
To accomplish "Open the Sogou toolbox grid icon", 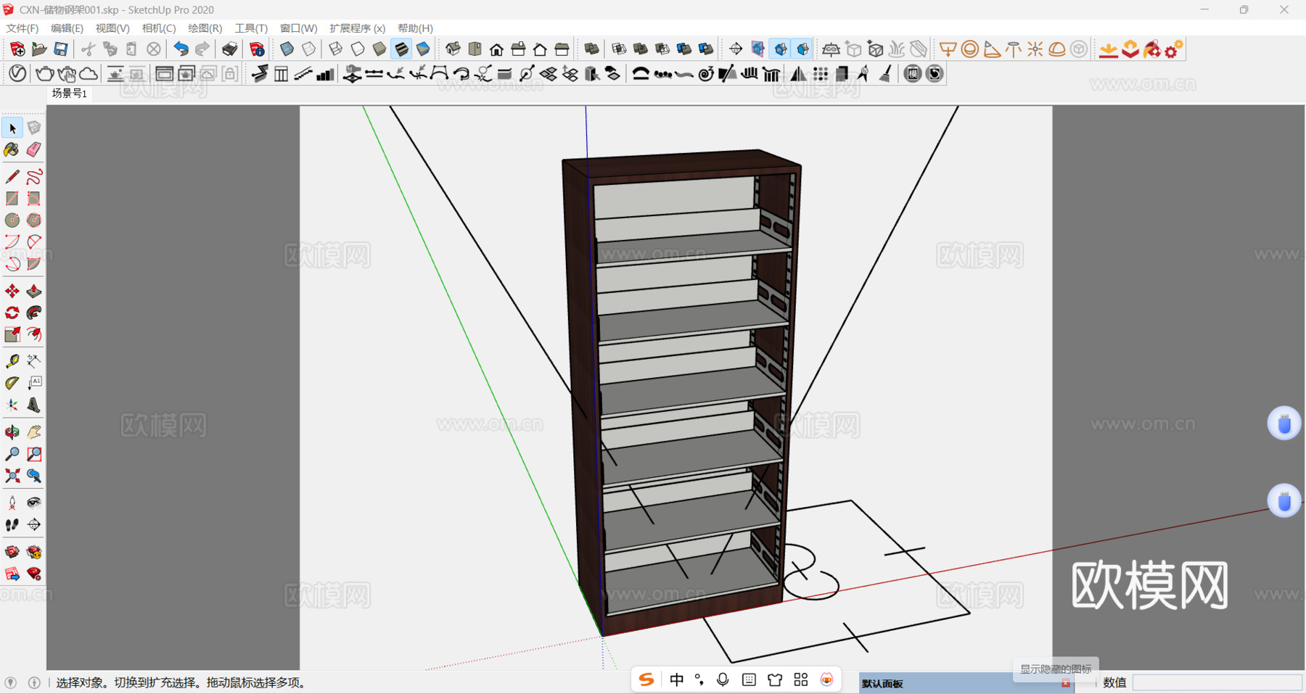I will pos(801,679).
